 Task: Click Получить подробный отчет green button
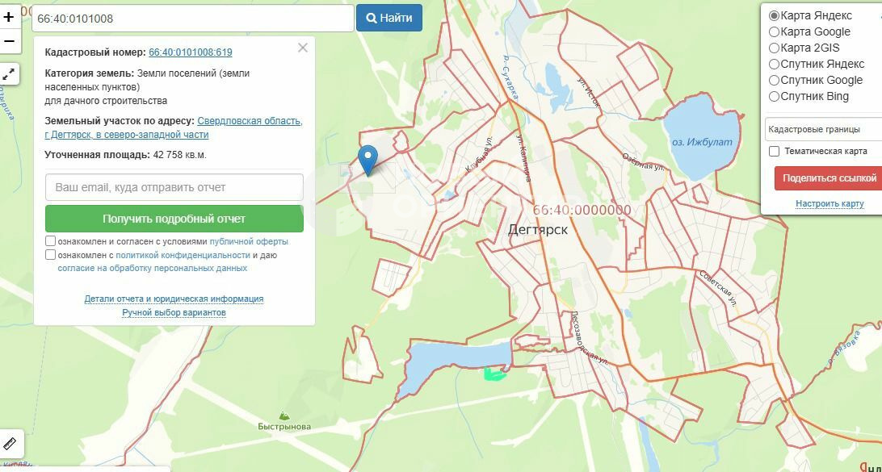point(174,219)
